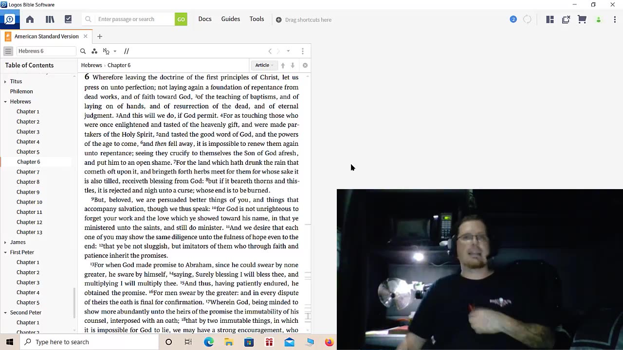623x350 pixels.
Task: Open Chapter 3 under Hebrews
Action: pyautogui.click(x=28, y=132)
